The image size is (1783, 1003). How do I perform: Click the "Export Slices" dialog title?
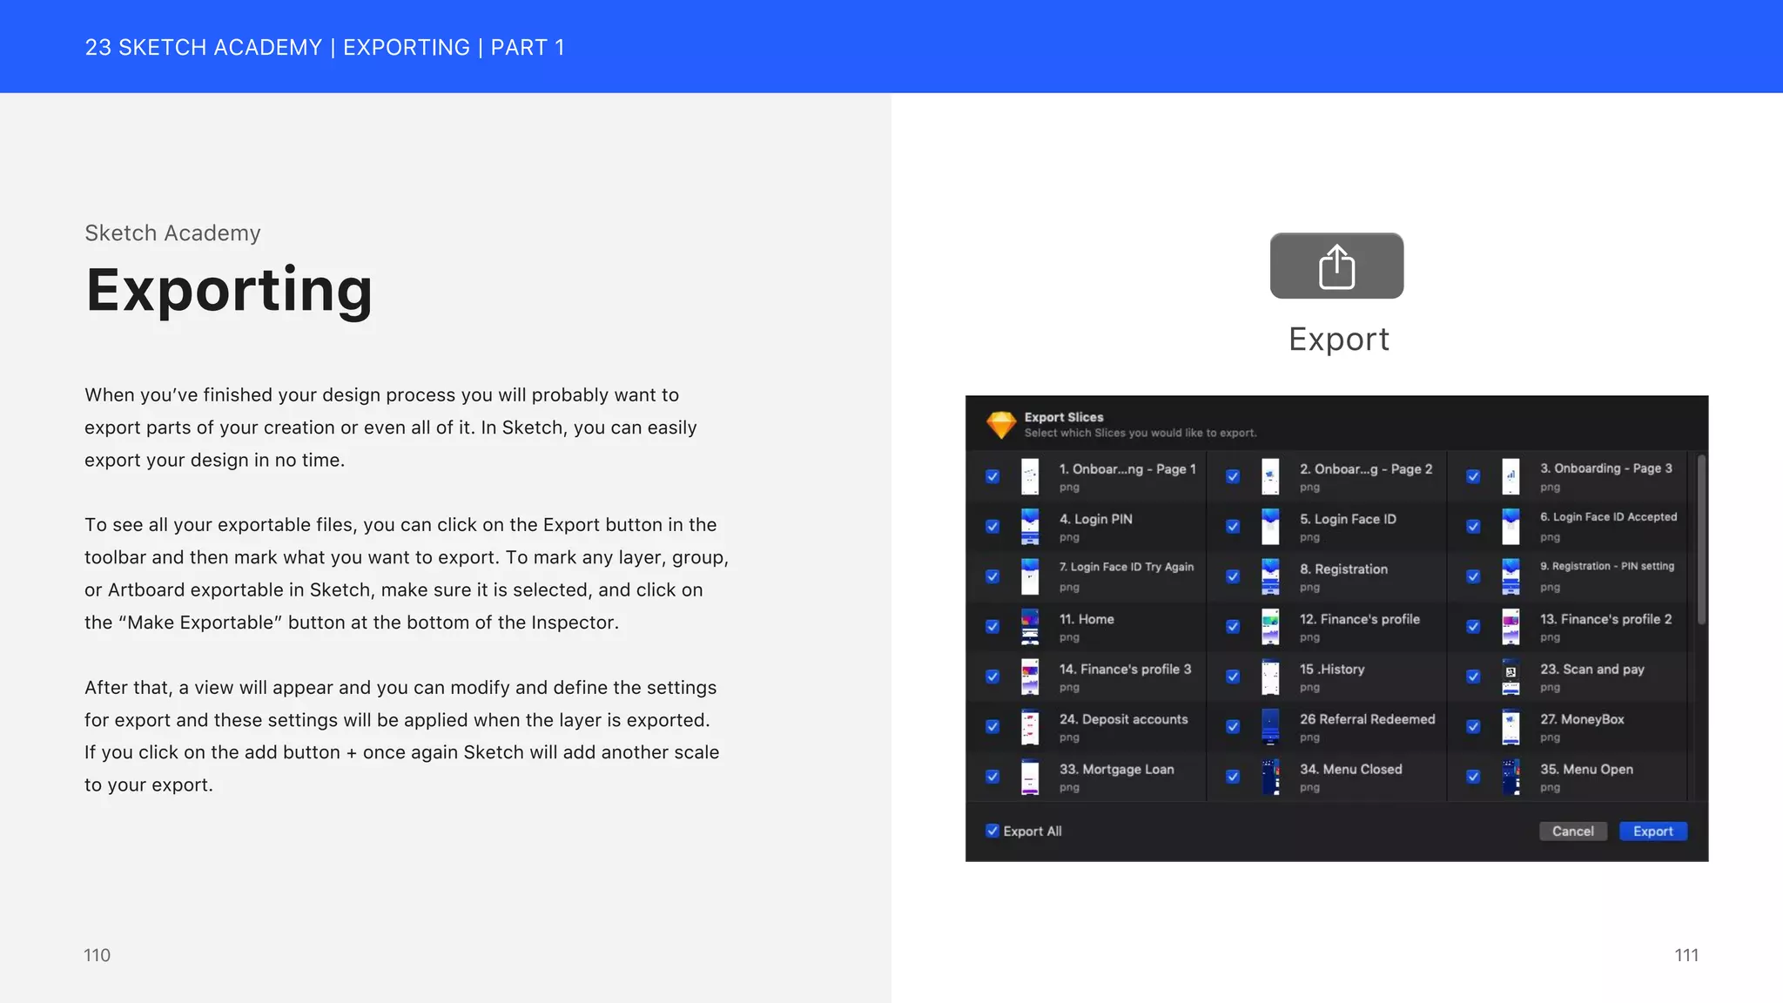tap(1064, 417)
